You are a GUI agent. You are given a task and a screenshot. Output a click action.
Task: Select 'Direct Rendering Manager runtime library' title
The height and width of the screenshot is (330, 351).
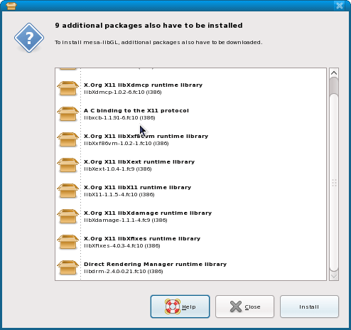[x=155, y=264]
